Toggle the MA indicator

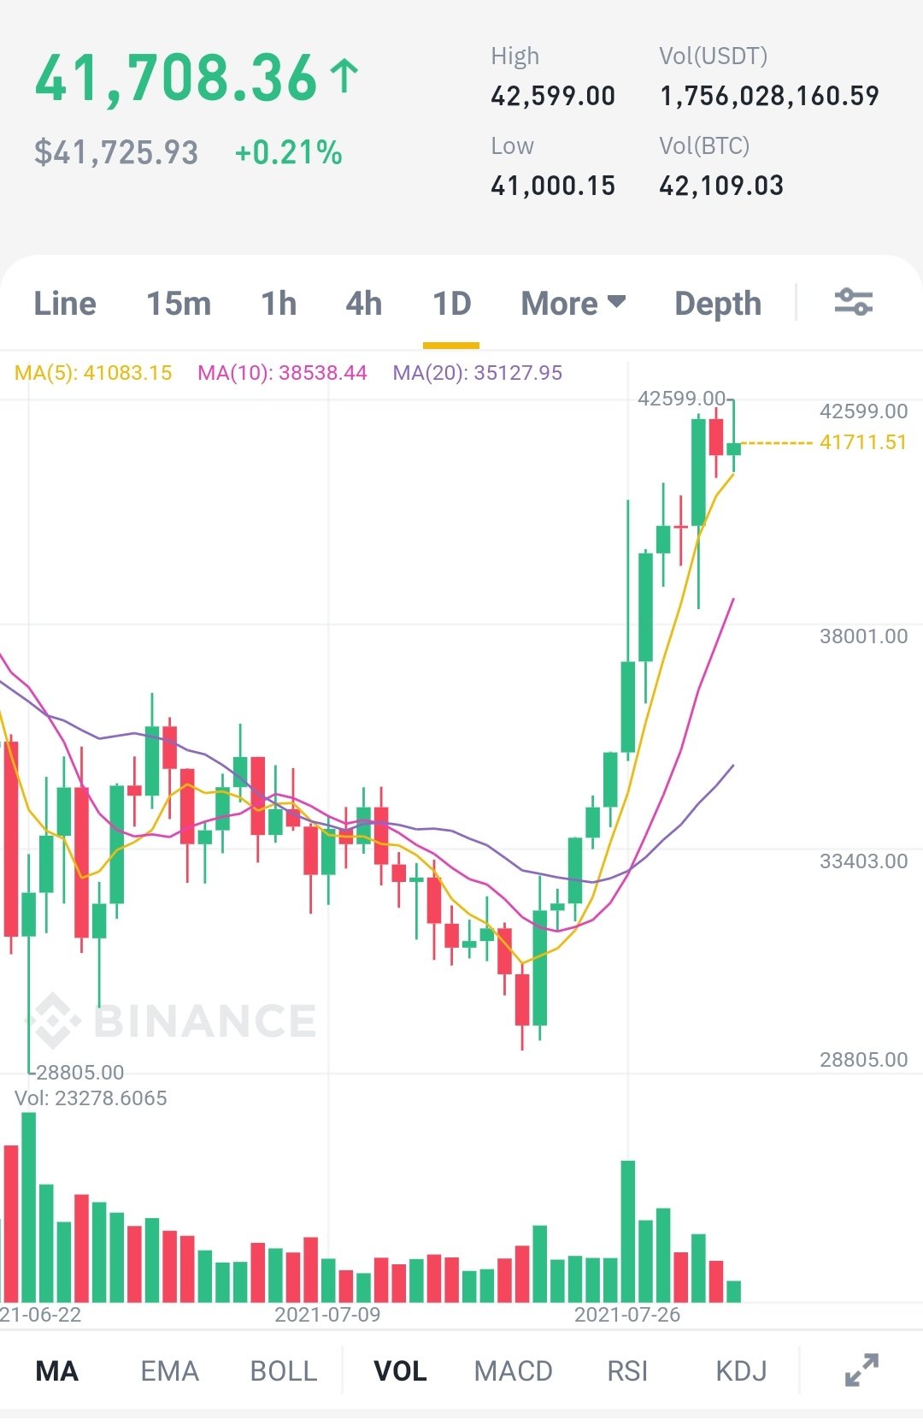[x=56, y=1371]
